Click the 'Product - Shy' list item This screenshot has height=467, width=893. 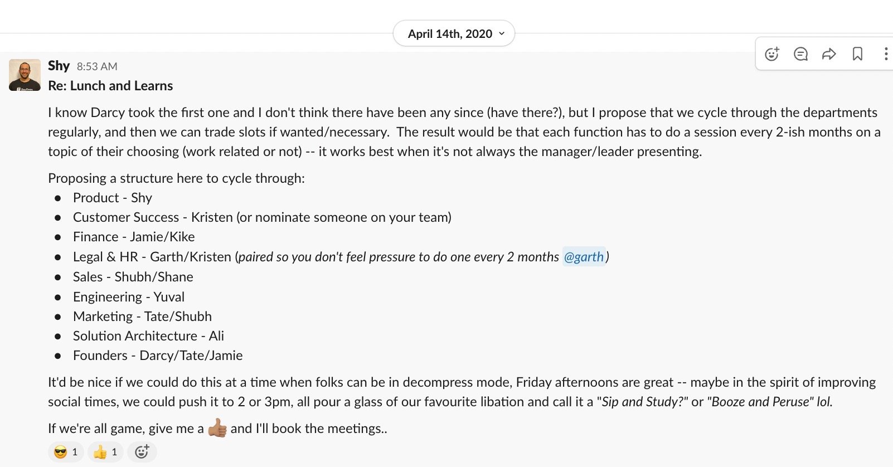(x=112, y=198)
